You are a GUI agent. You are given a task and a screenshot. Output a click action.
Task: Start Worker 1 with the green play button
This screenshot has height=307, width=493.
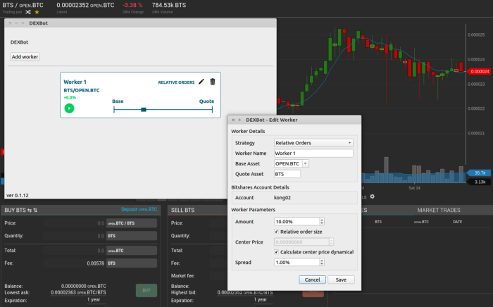click(69, 108)
